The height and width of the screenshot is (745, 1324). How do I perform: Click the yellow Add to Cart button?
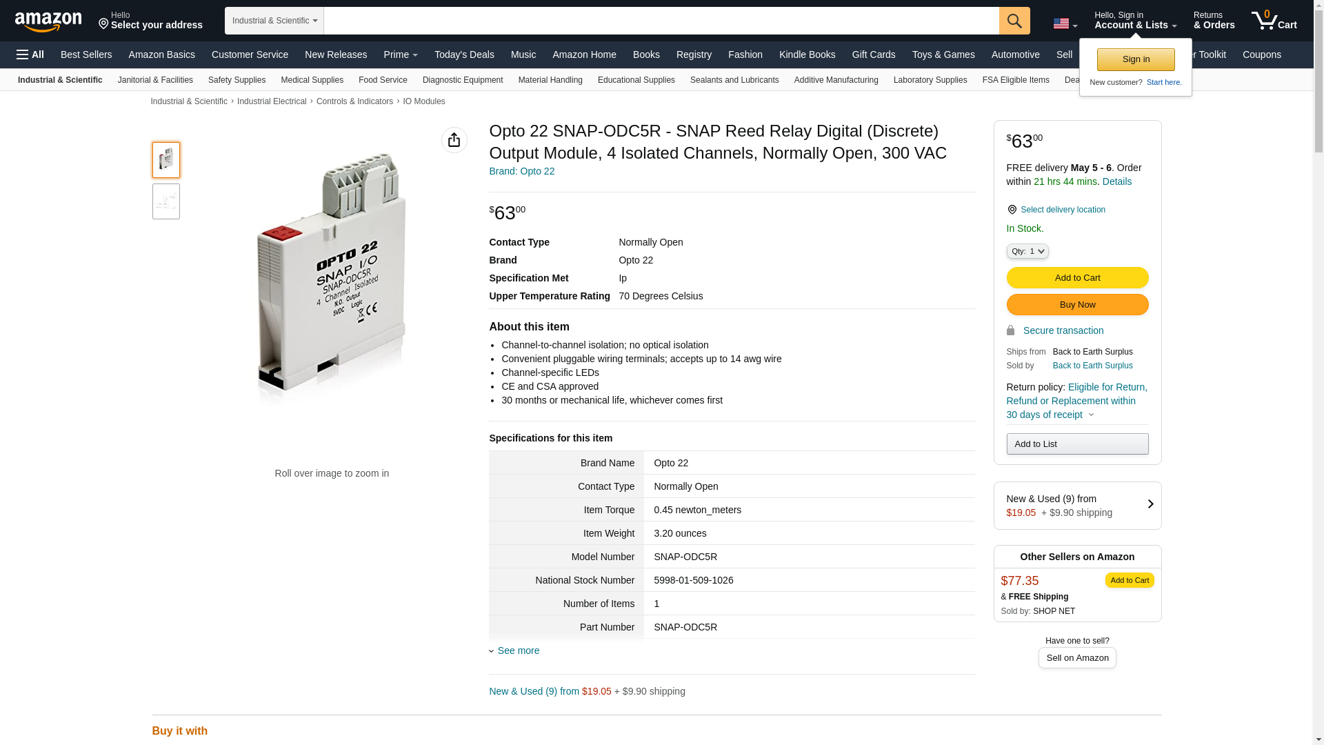point(1077,277)
